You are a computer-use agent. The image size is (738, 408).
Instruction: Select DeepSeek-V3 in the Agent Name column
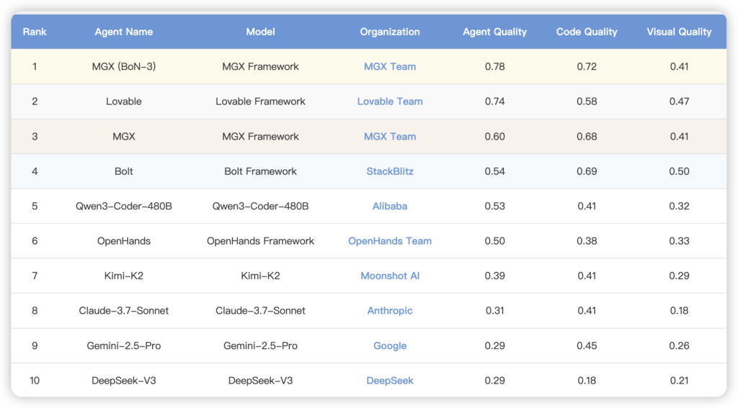click(x=124, y=380)
